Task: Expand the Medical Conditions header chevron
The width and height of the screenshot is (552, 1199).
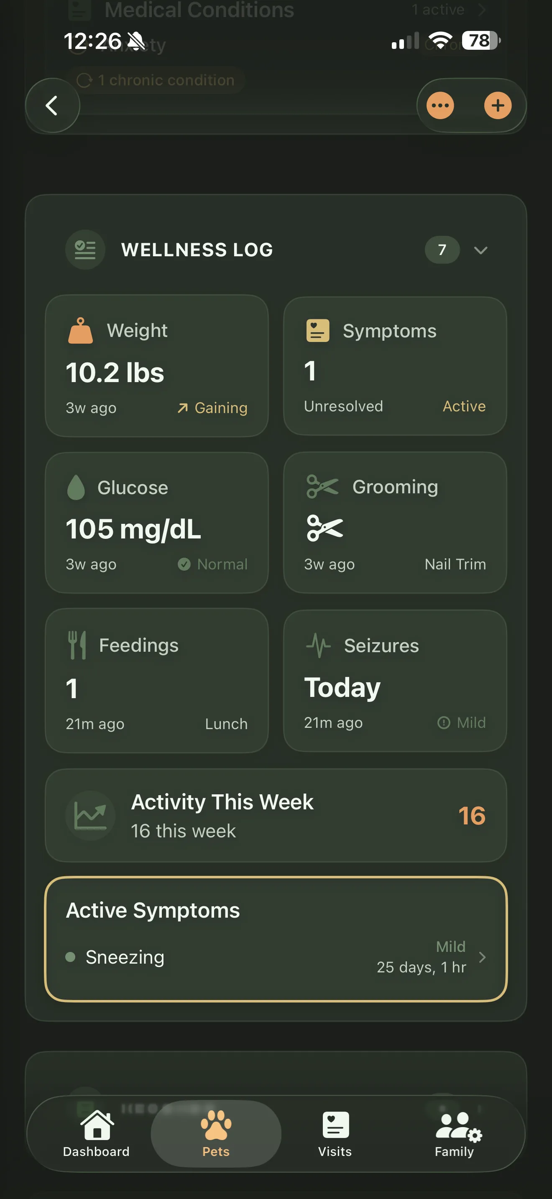Action: tap(482, 9)
